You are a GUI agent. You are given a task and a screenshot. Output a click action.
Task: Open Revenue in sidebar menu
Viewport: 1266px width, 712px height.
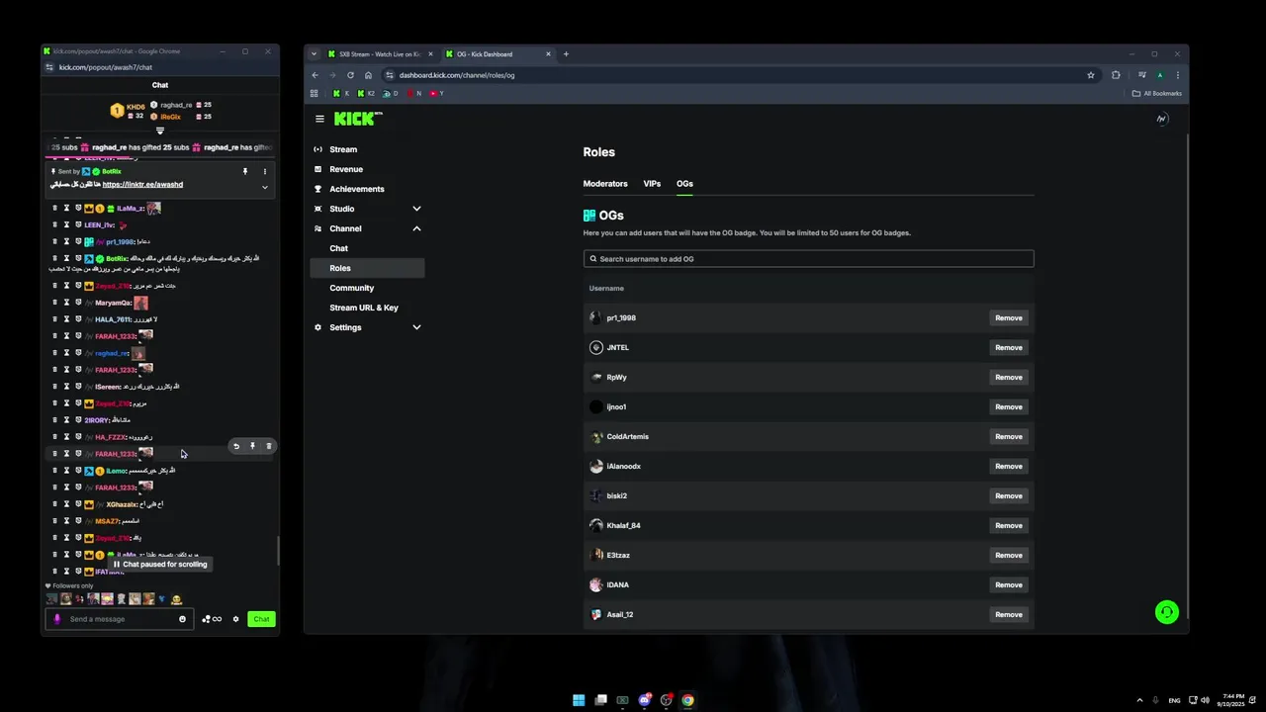346,169
